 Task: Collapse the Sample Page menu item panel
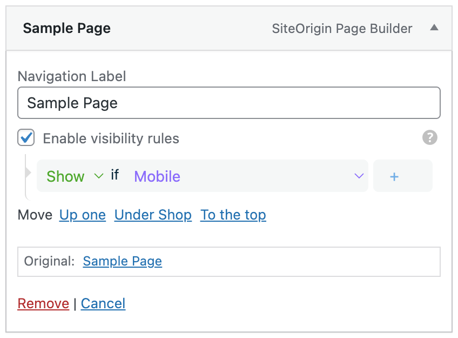point(434,28)
